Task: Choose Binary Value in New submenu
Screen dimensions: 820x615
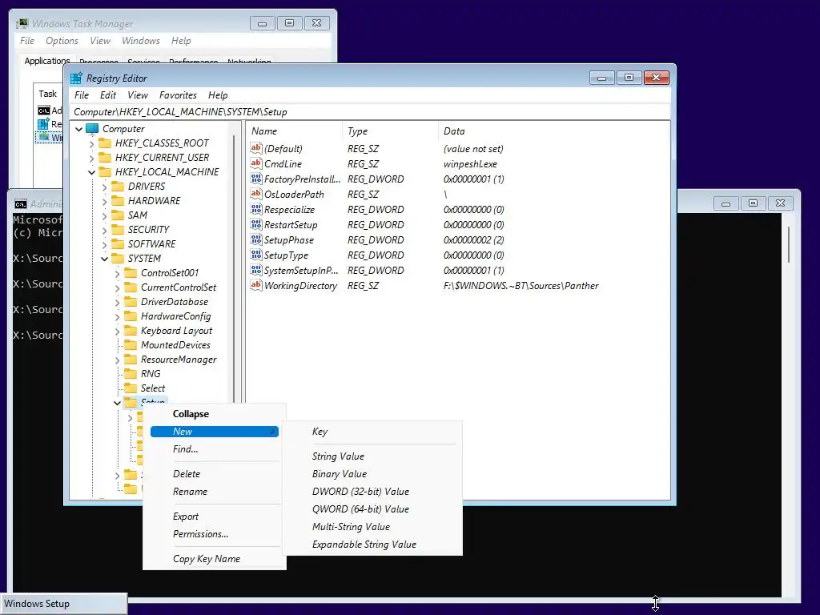Action: (339, 474)
